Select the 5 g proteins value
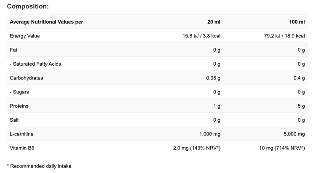The image size is (316, 173). [301, 106]
